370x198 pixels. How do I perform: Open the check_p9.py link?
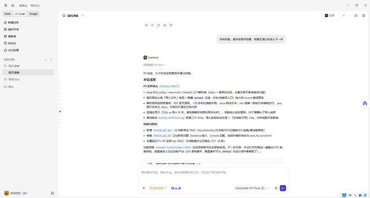pos(162,130)
